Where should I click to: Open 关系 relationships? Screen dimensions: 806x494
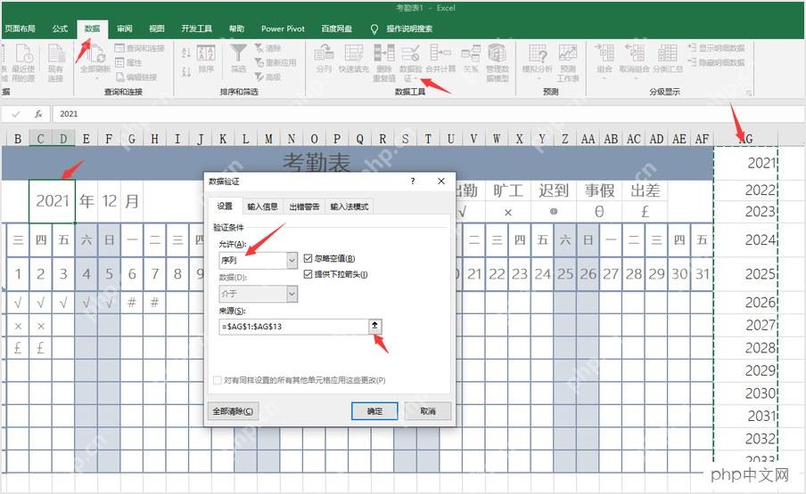click(x=471, y=59)
